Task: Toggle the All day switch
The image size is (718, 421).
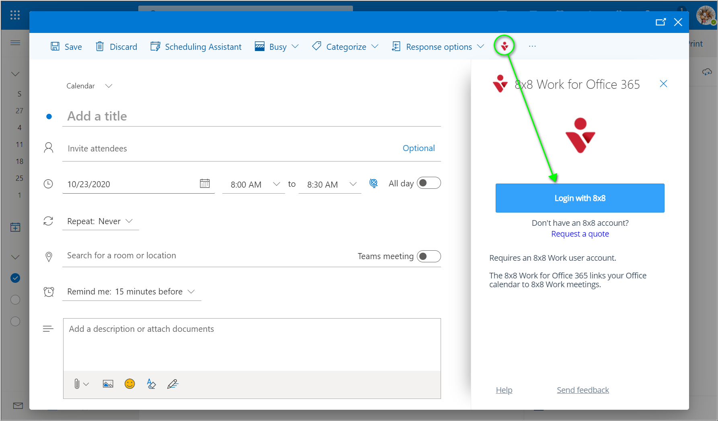Action: pos(429,183)
